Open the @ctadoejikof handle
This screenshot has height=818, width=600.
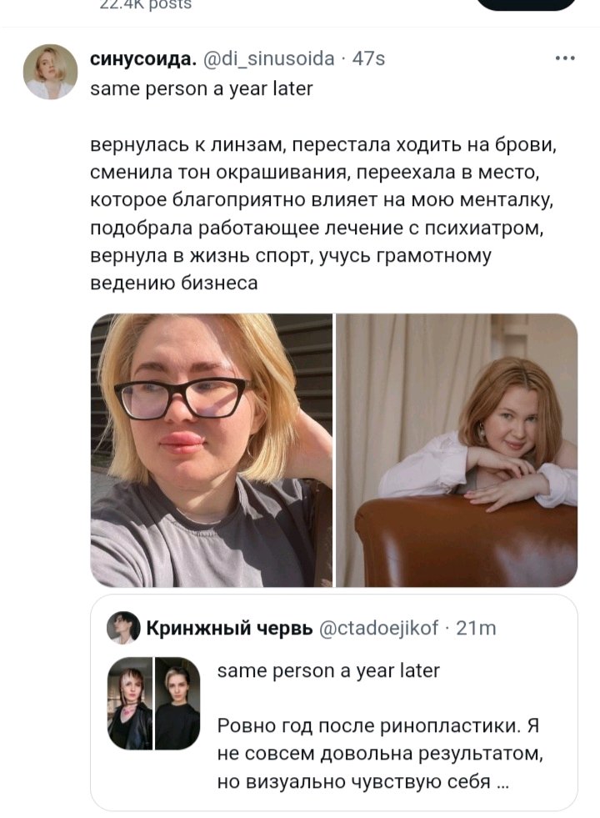pyautogui.click(x=378, y=628)
